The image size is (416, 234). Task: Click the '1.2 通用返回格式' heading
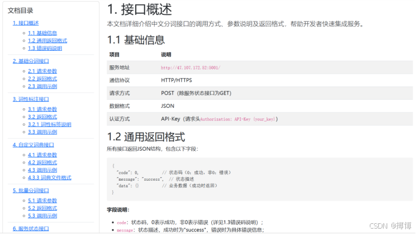click(146, 137)
